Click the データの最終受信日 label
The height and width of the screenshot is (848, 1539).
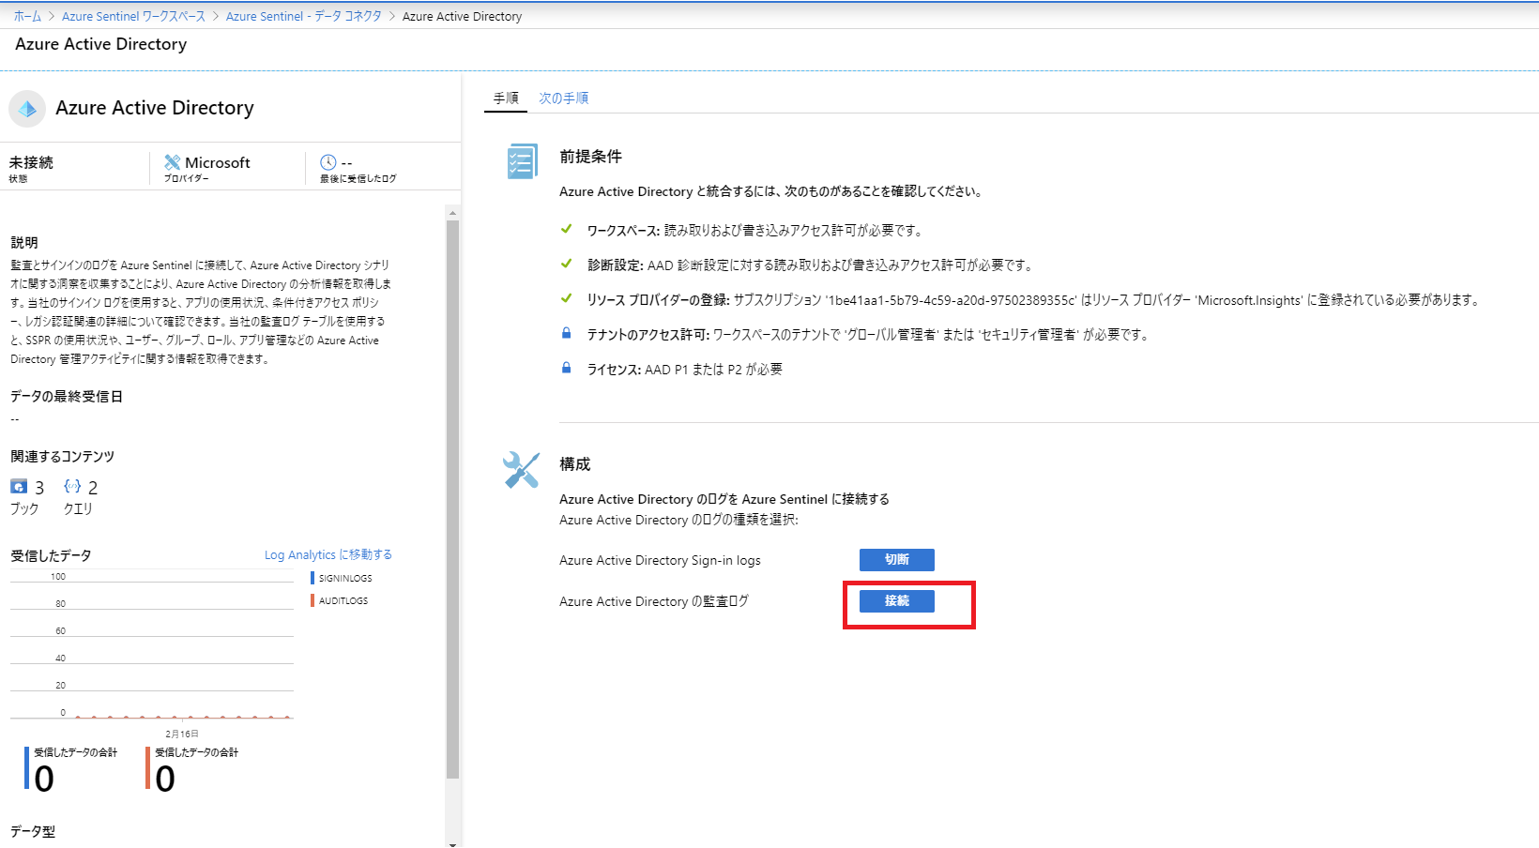[67, 397]
